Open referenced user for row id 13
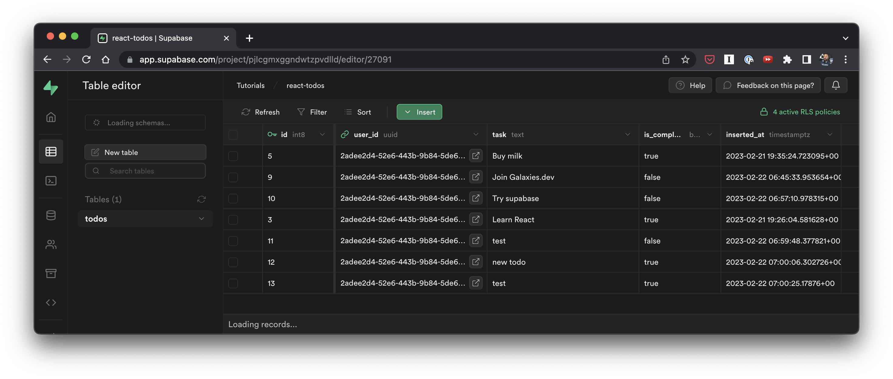The height and width of the screenshot is (379, 893). (x=476, y=283)
